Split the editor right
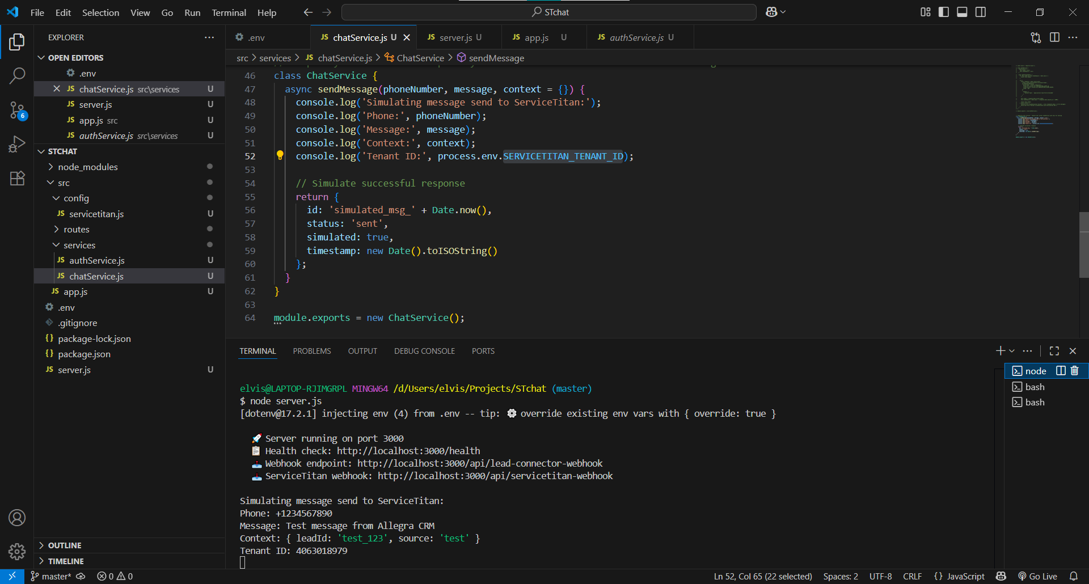The width and height of the screenshot is (1089, 584). click(1054, 37)
